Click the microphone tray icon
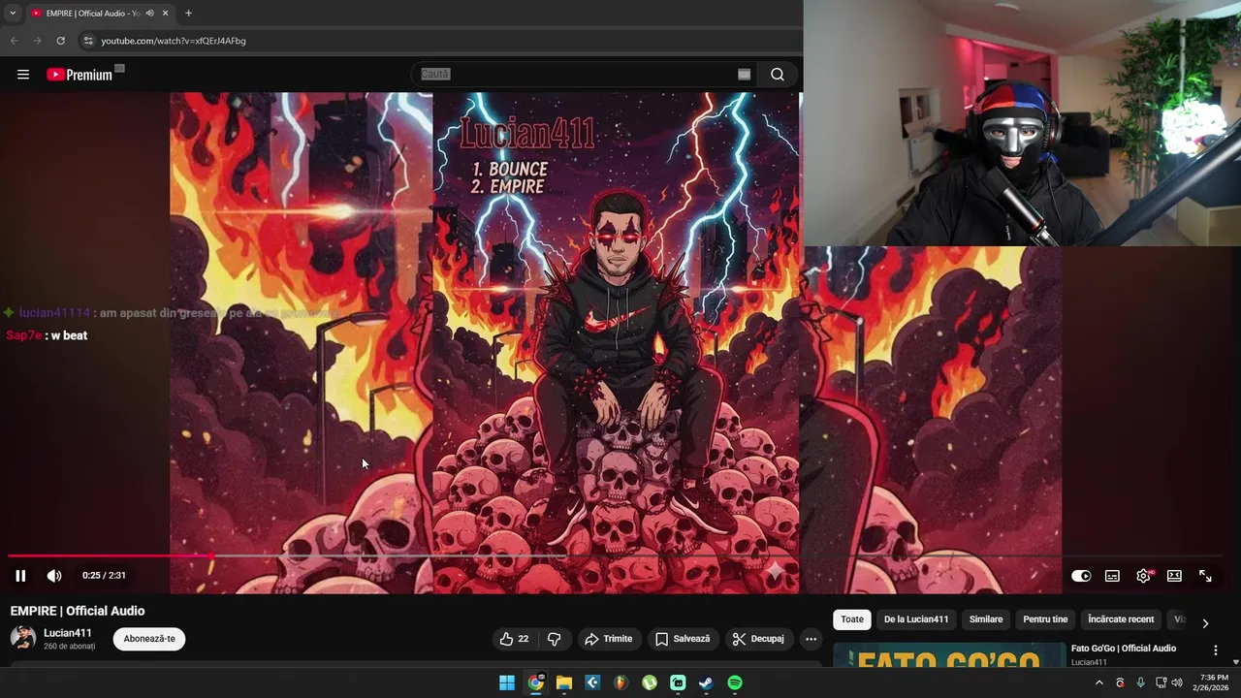Viewport: 1241px width, 698px height. [1140, 683]
